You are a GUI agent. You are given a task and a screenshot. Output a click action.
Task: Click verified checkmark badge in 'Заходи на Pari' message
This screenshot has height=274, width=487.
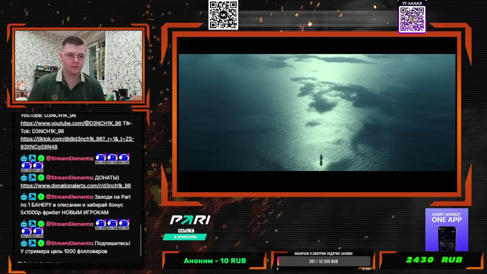click(x=41, y=197)
